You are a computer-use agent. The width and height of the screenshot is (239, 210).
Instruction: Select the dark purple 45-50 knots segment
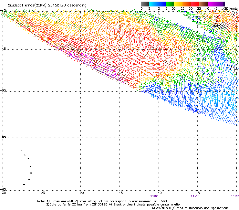[220, 4]
